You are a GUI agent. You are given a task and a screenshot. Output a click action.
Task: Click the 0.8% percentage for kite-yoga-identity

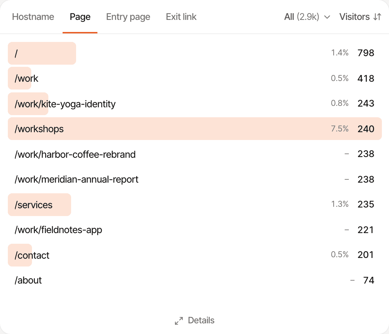pyautogui.click(x=340, y=103)
